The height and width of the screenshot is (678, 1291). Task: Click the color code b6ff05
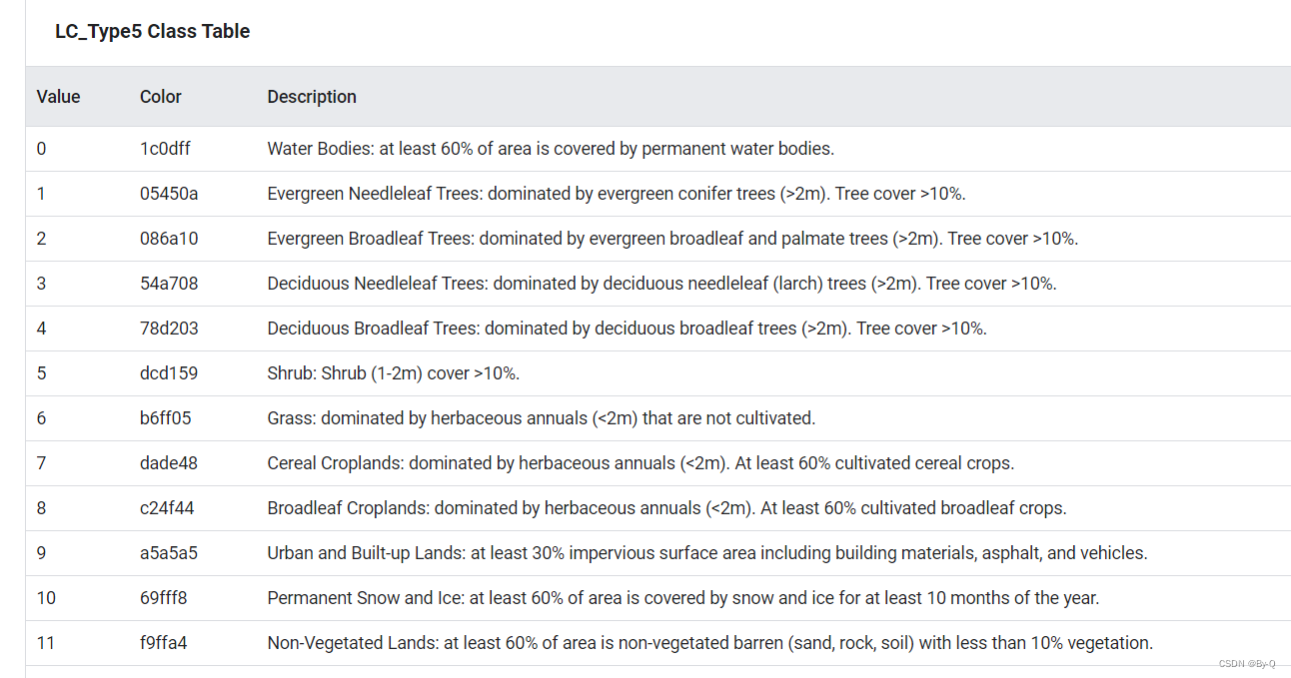pos(165,418)
